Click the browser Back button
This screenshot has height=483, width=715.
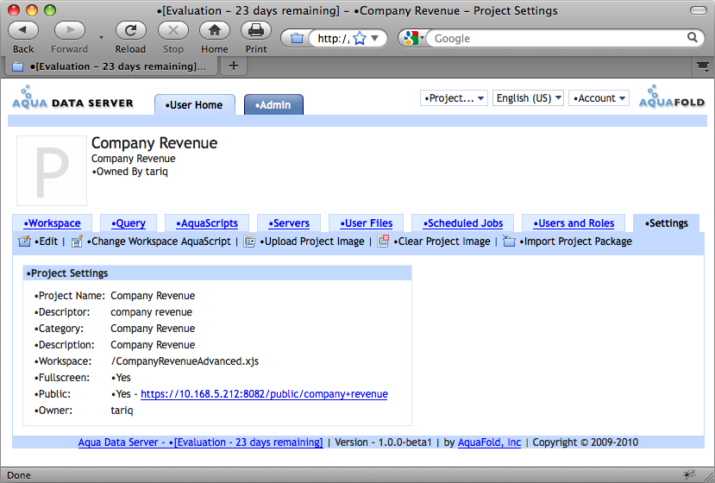pos(23,30)
